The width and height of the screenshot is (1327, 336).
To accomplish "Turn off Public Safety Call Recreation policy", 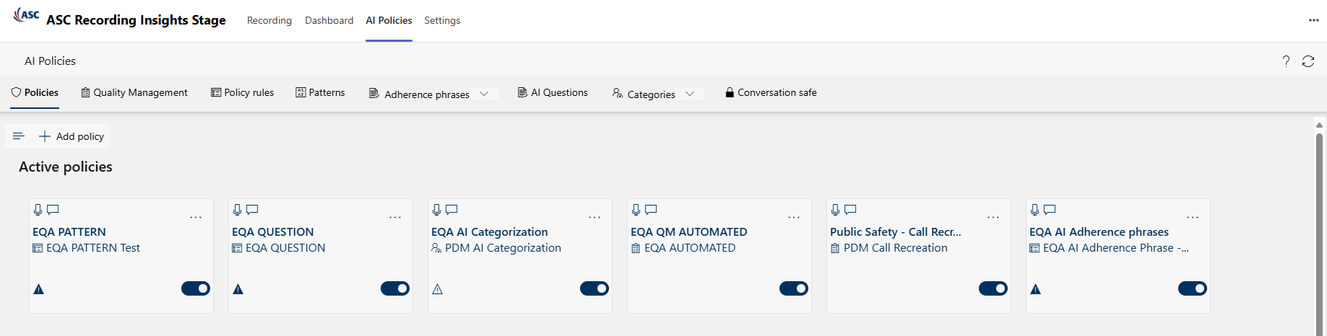I will (x=993, y=288).
